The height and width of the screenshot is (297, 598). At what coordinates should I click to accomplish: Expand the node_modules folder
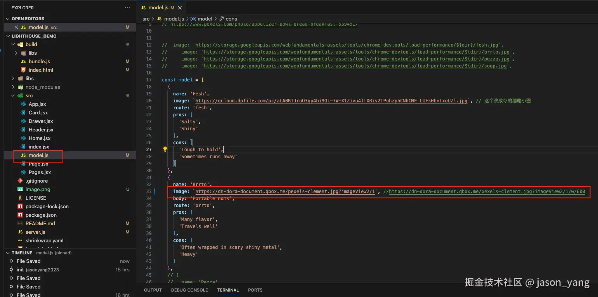[x=13, y=87]
